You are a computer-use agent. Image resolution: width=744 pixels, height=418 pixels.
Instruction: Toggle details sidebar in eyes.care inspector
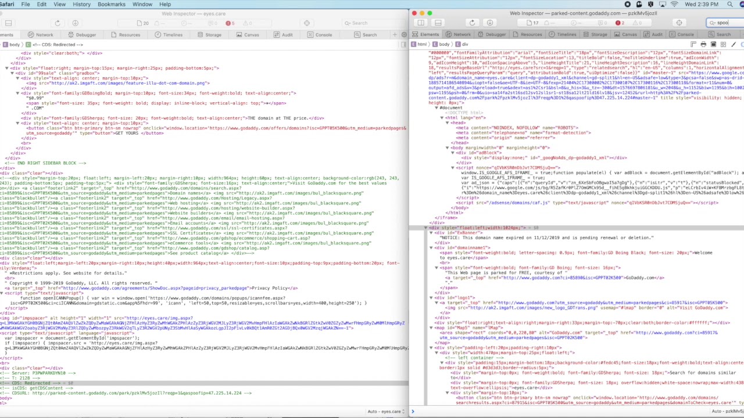404,45
